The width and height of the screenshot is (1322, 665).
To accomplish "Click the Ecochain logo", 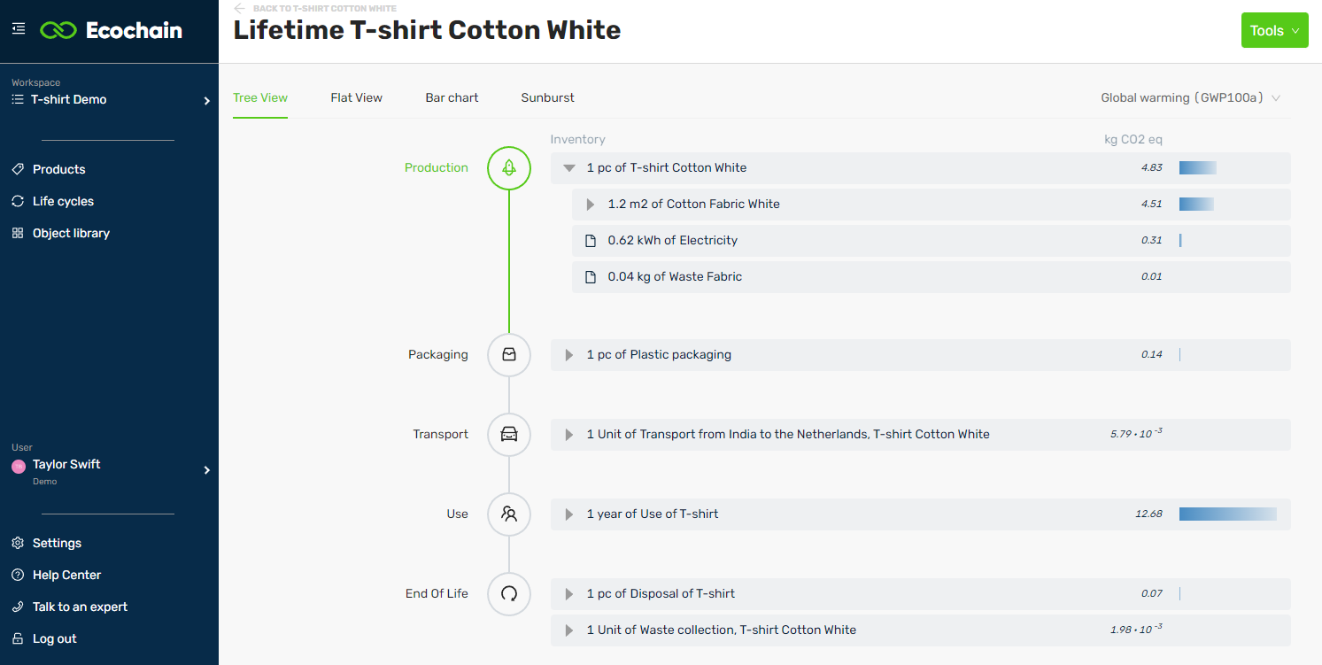I will pos(111,30).
